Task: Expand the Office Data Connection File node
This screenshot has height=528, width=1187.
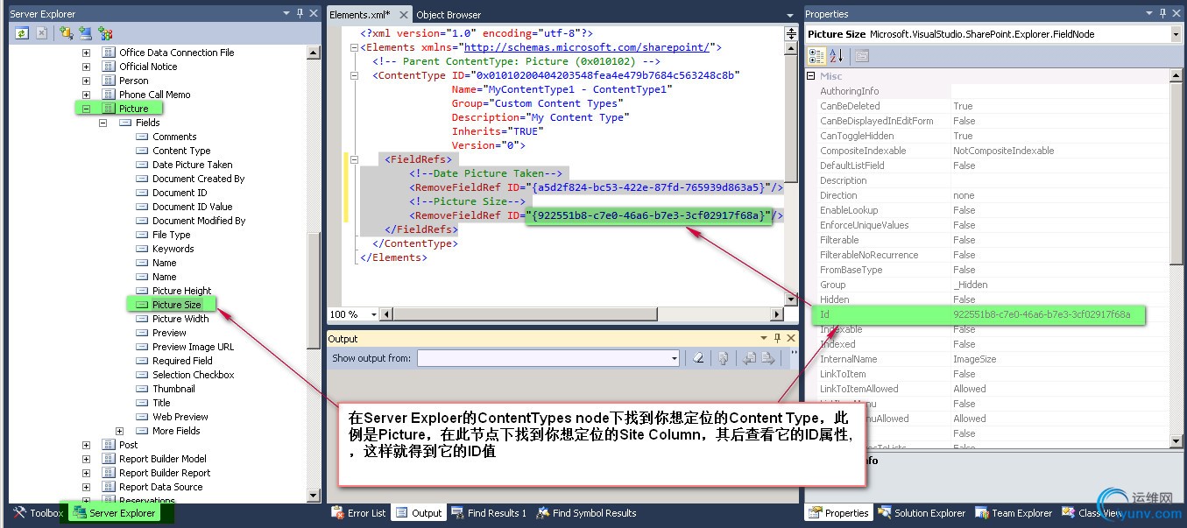Action: click(x=86, y=53)
